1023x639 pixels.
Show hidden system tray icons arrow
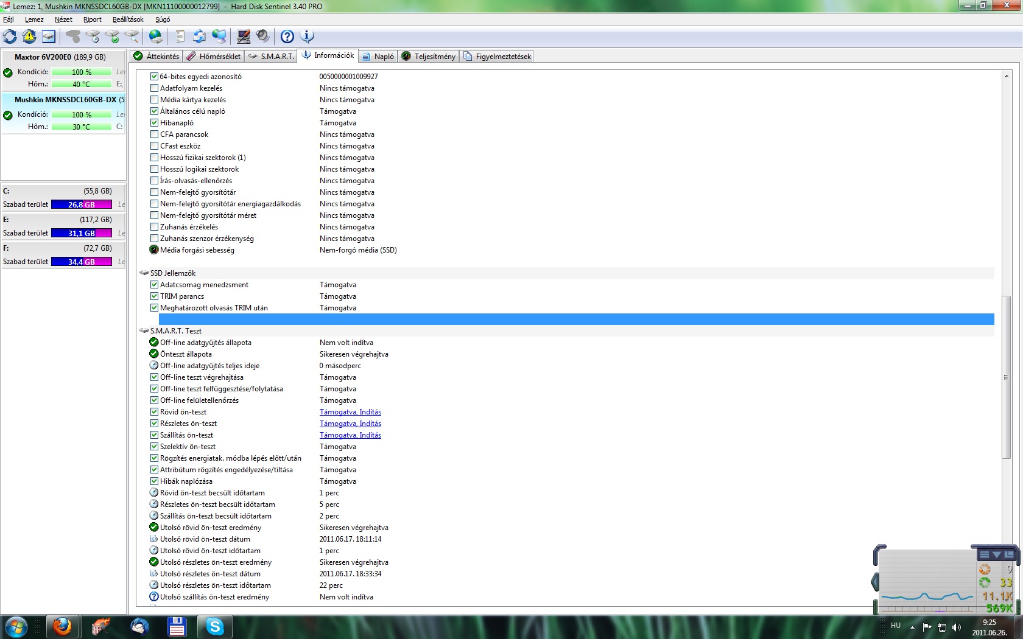912,627
